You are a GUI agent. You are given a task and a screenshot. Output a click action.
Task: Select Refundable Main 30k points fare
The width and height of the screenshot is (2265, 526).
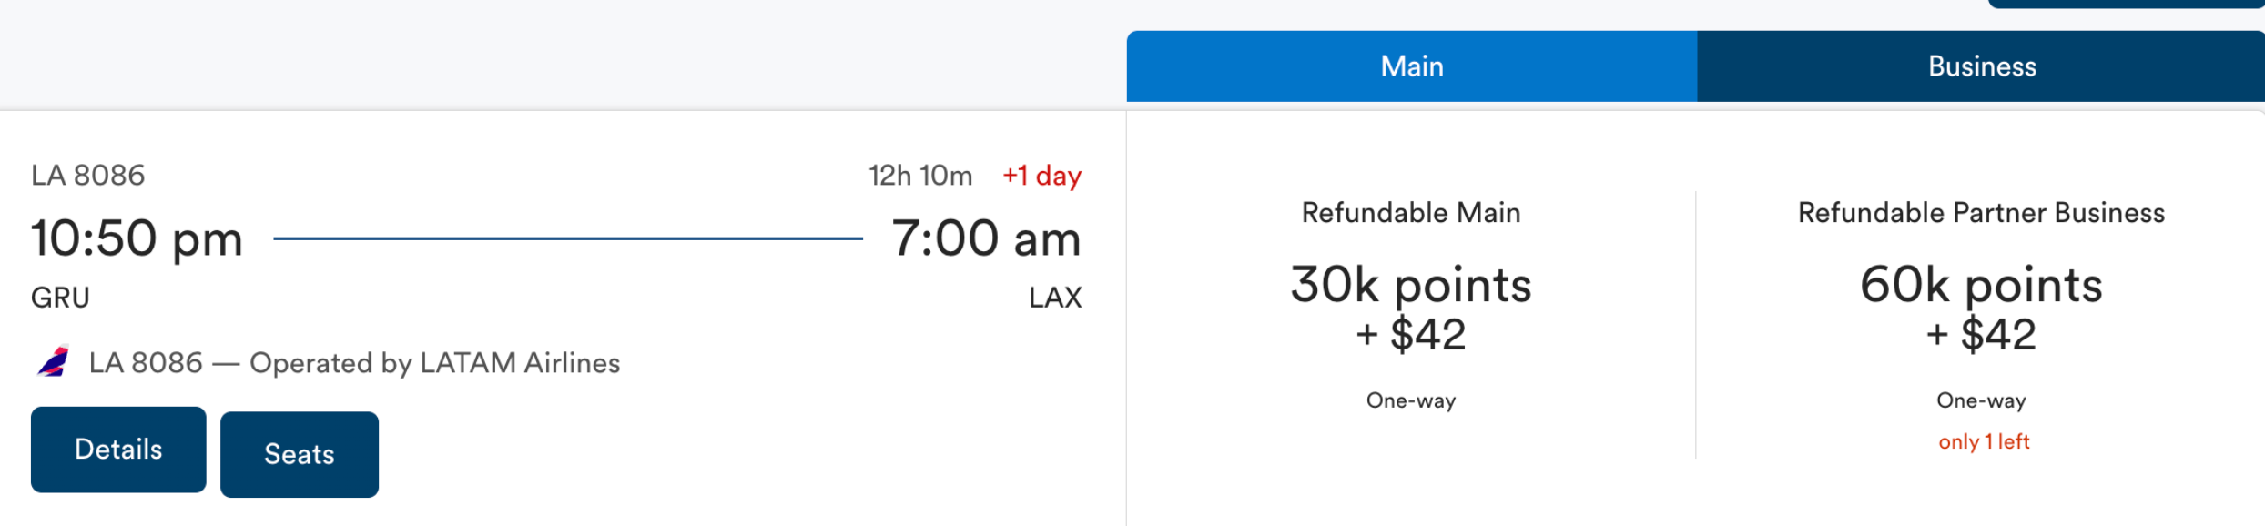(x=1411, y=308)
